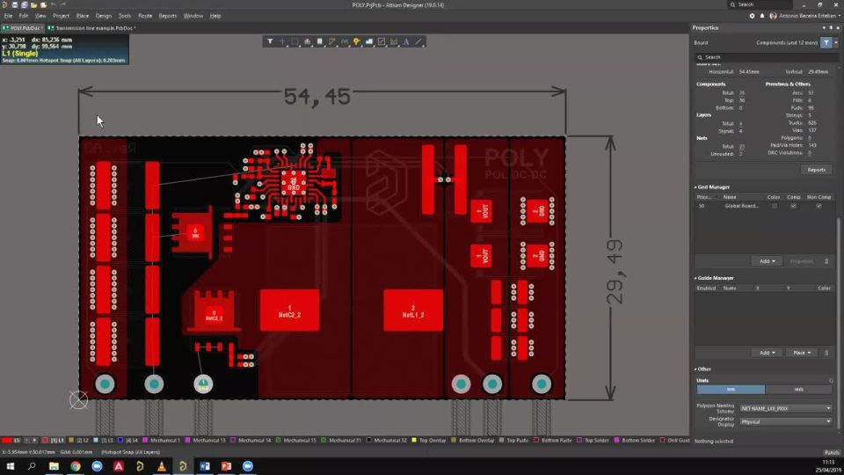The width and height of the screenshot is (844, 475).
Task: Click the open folder icon
Action: 34,5
